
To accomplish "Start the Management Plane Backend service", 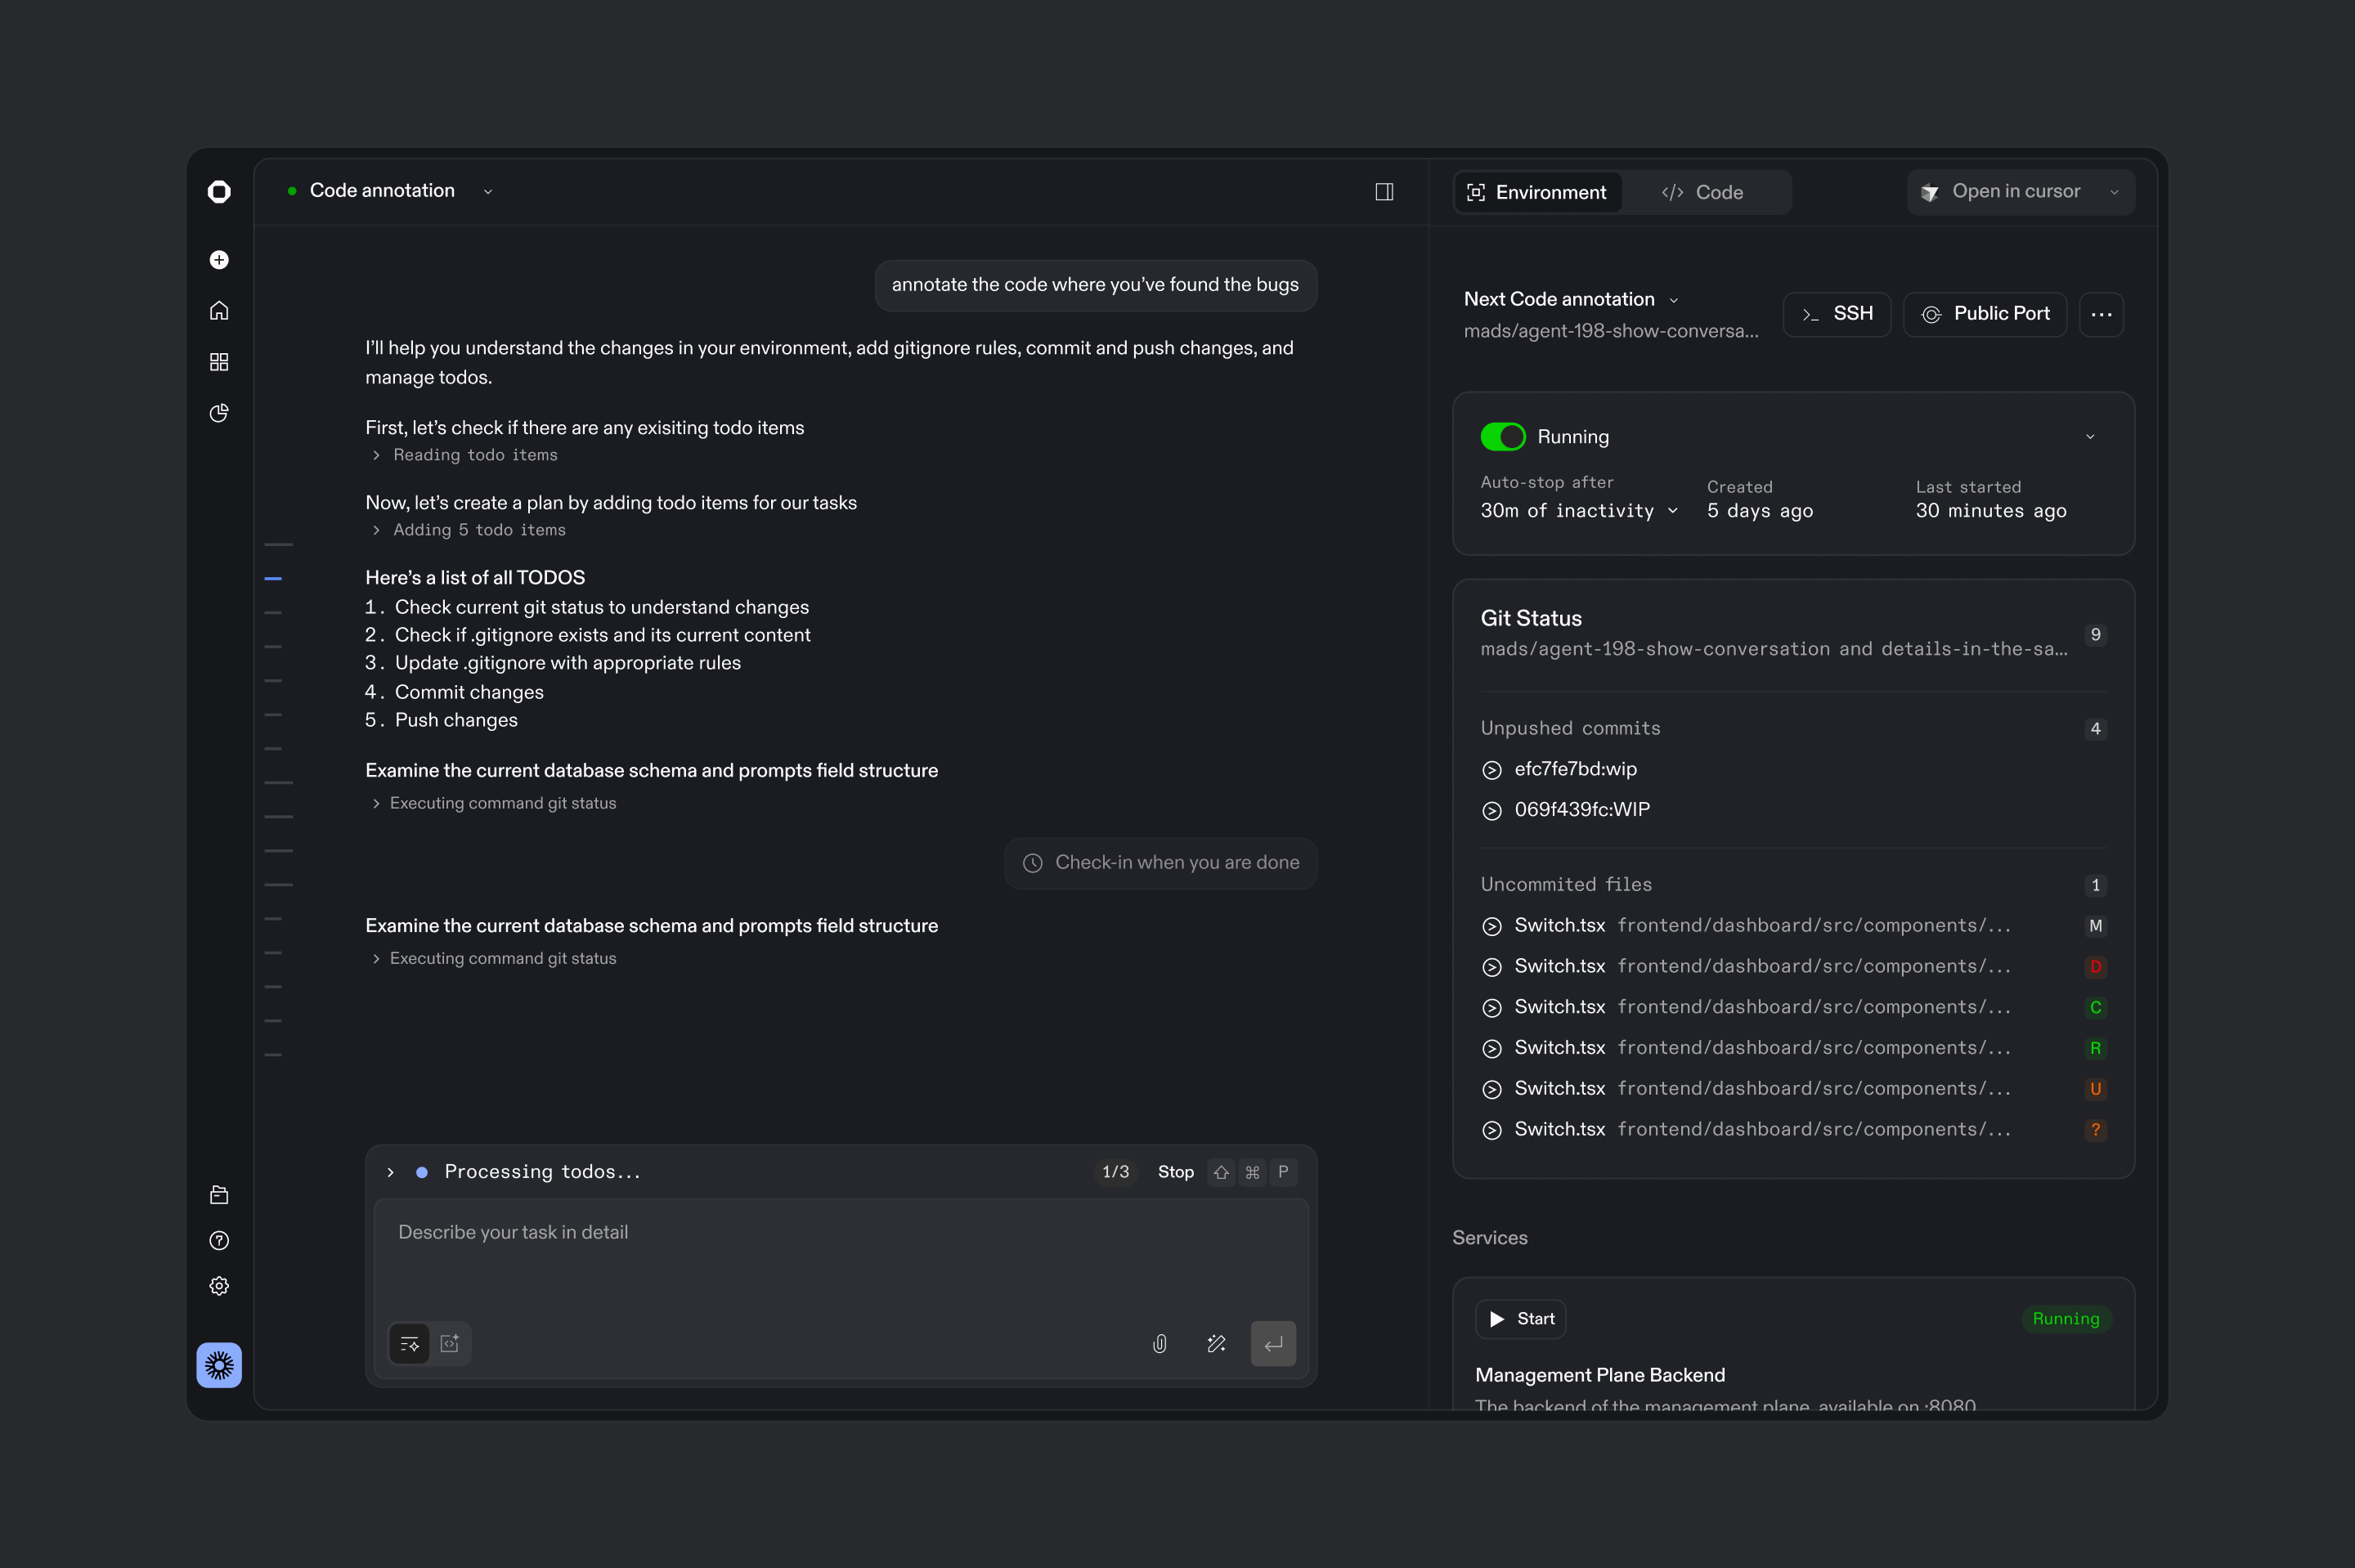I will (1520, 1318).
